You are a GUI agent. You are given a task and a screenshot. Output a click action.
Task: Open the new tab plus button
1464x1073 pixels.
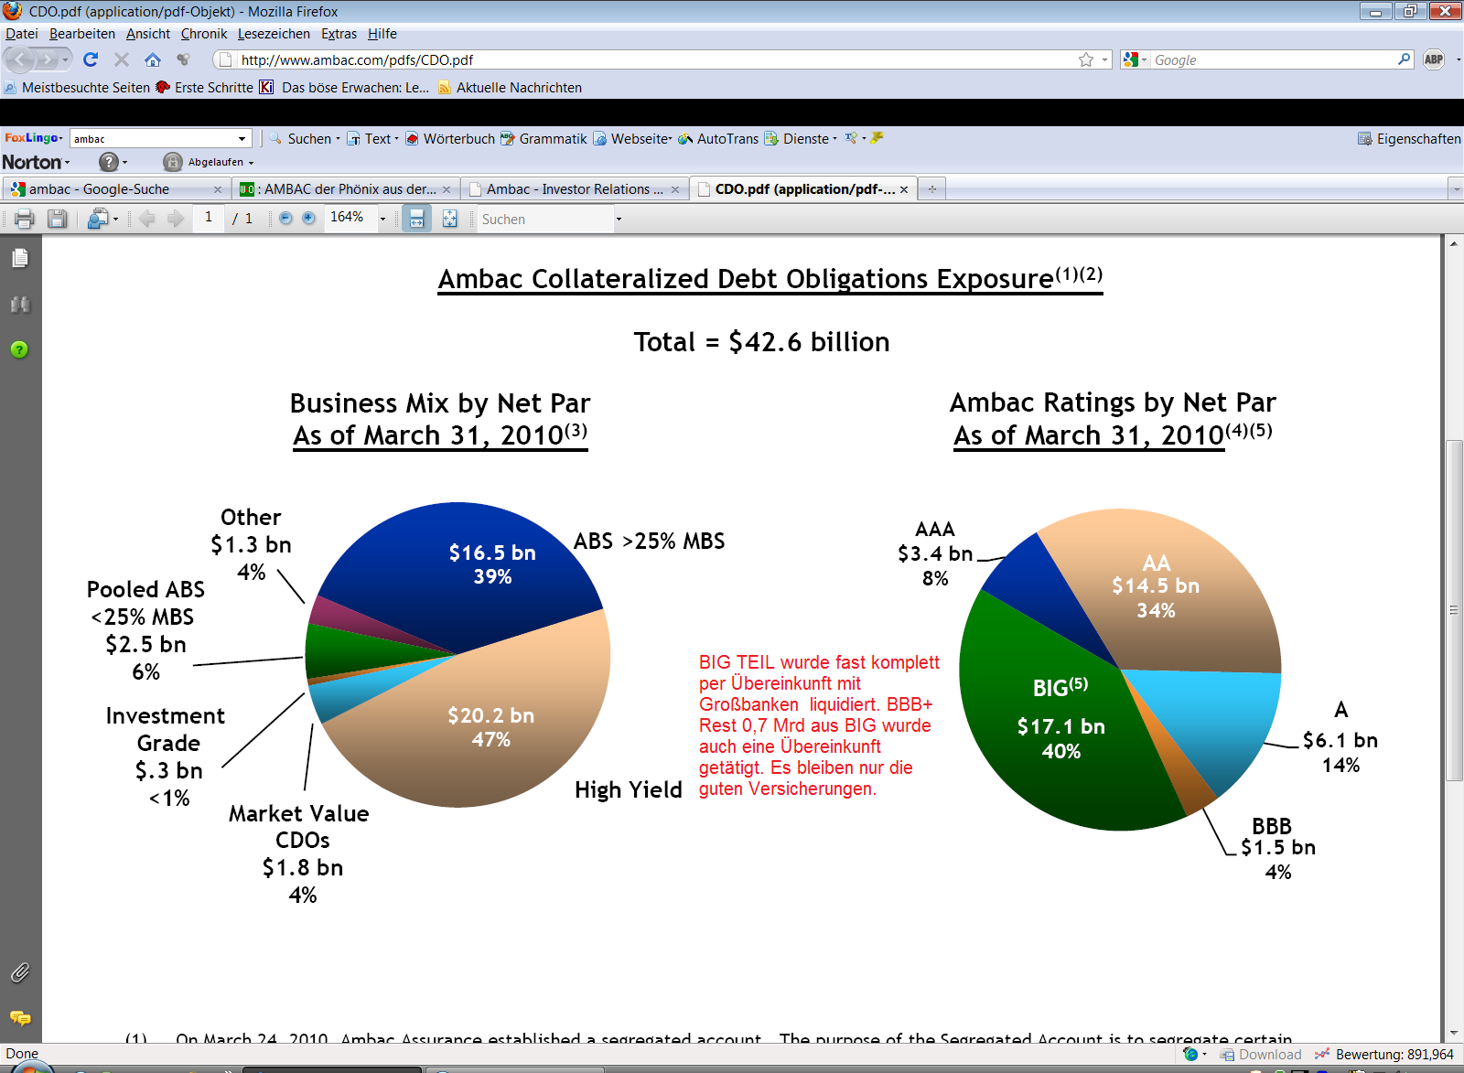[931, 189]
